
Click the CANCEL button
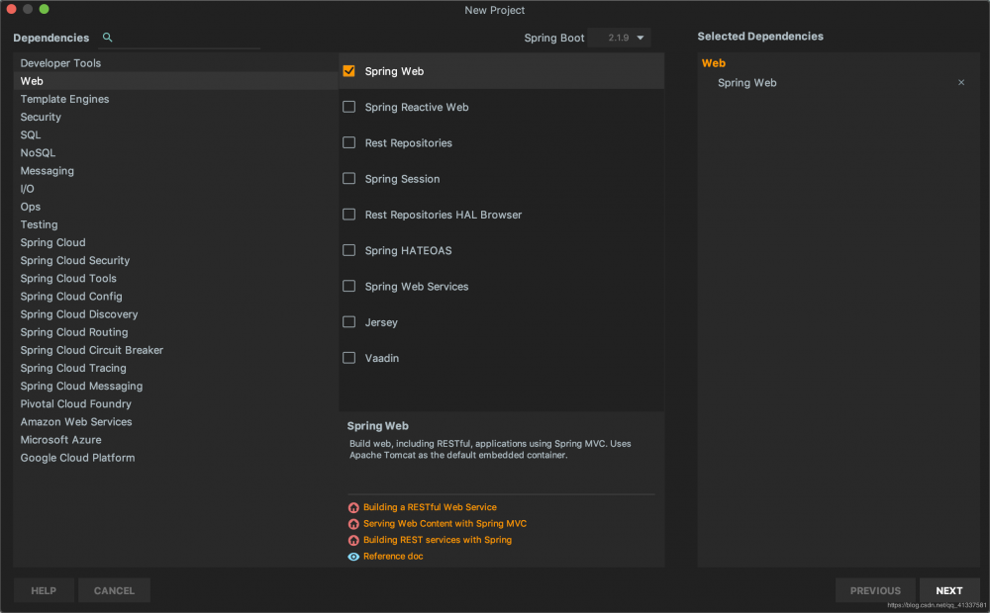tap(114, 590)
